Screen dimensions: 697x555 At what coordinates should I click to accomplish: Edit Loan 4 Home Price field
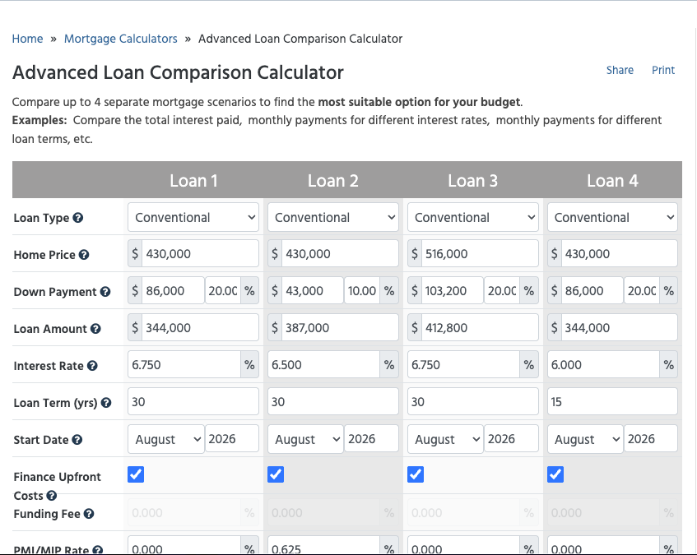point(619,253)
